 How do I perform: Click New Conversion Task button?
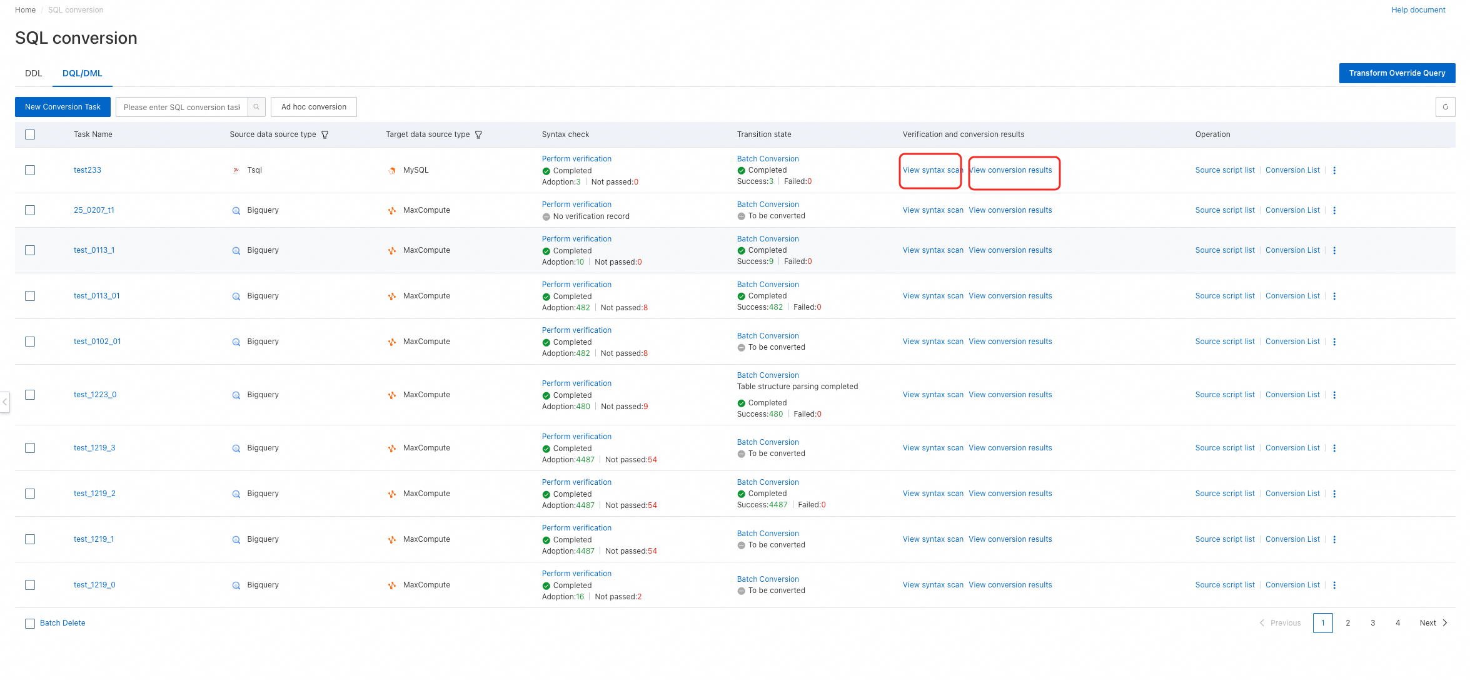63,107
